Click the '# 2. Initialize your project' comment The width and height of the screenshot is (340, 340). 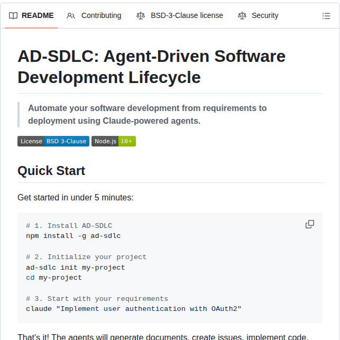[x=86, y=257]
